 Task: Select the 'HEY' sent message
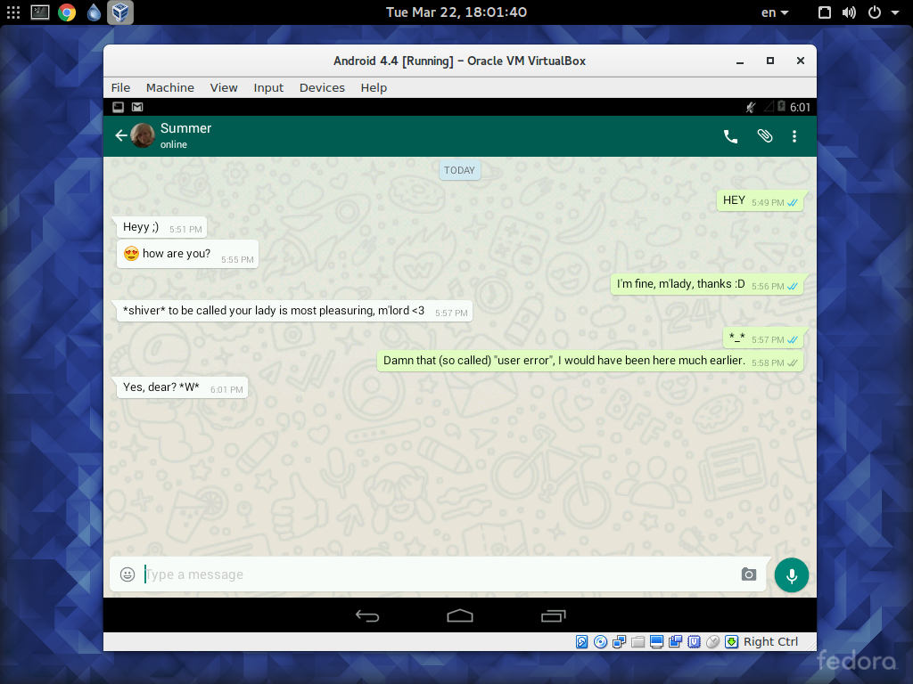pos(760,200)
